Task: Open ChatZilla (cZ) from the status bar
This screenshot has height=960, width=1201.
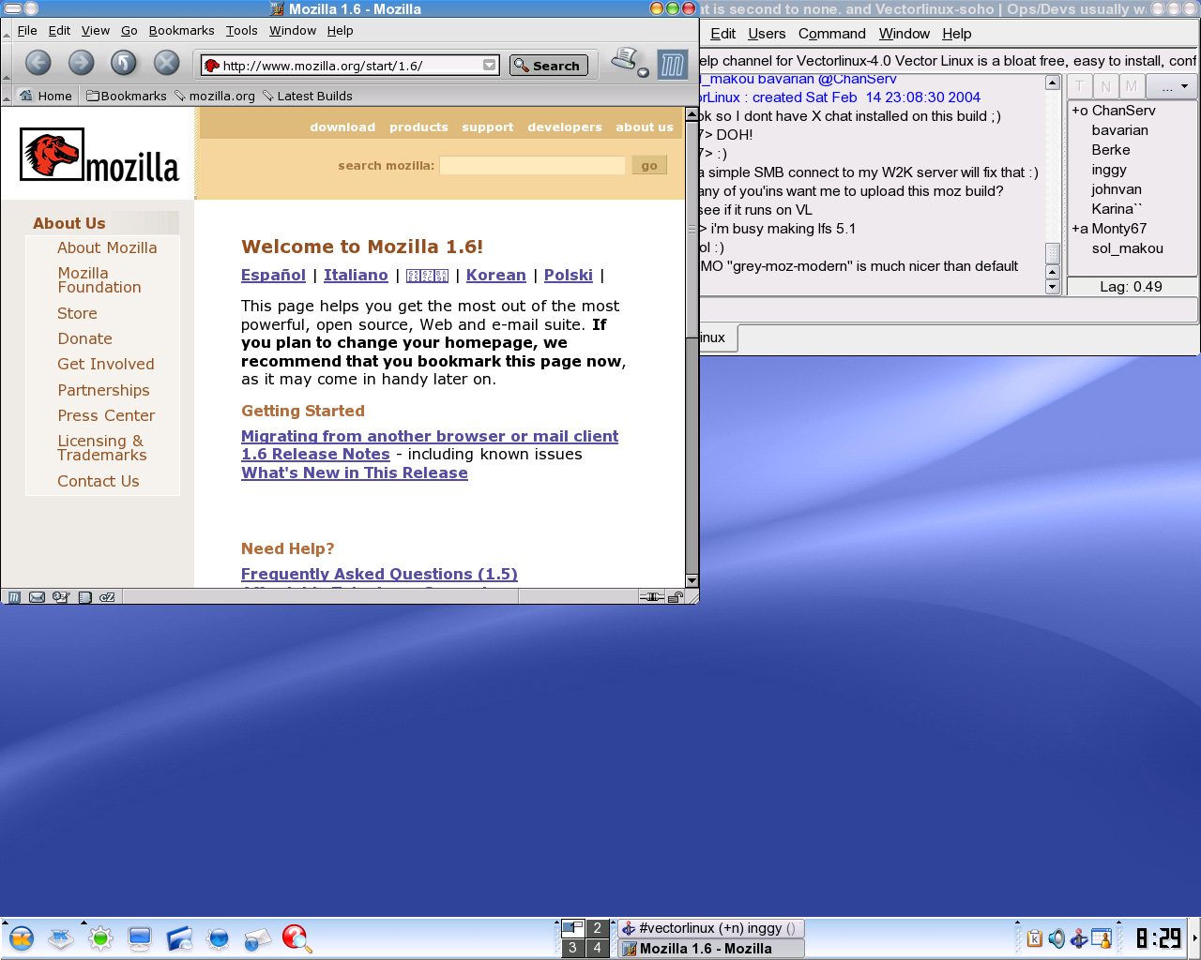Action: 107,597
